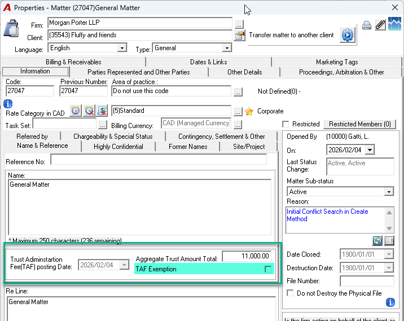Open the Destruction Date dropdown
404x321 pixels.
[389, 268]
